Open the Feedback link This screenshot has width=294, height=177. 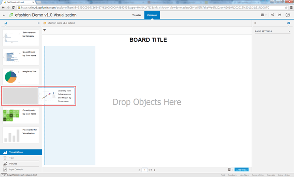[232, 175]
